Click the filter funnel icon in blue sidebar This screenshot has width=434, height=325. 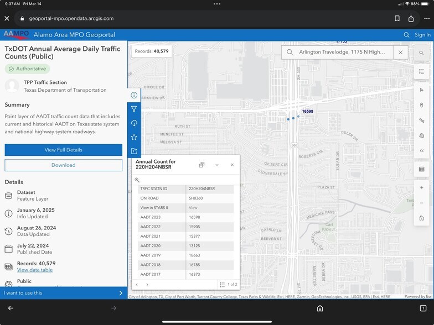(x=133, y=109)
